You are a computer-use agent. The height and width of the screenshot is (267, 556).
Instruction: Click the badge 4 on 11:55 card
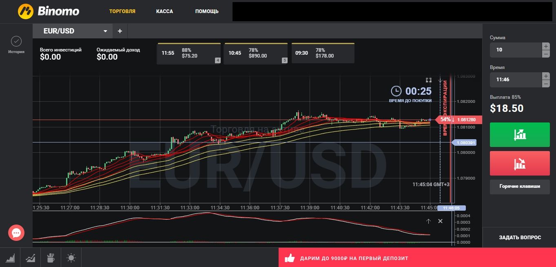(x=217, y=60)
